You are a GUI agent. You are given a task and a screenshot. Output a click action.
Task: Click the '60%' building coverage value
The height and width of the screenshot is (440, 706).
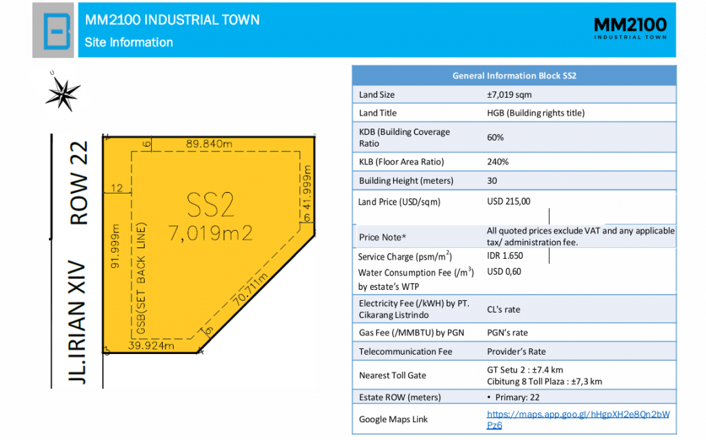495,137
